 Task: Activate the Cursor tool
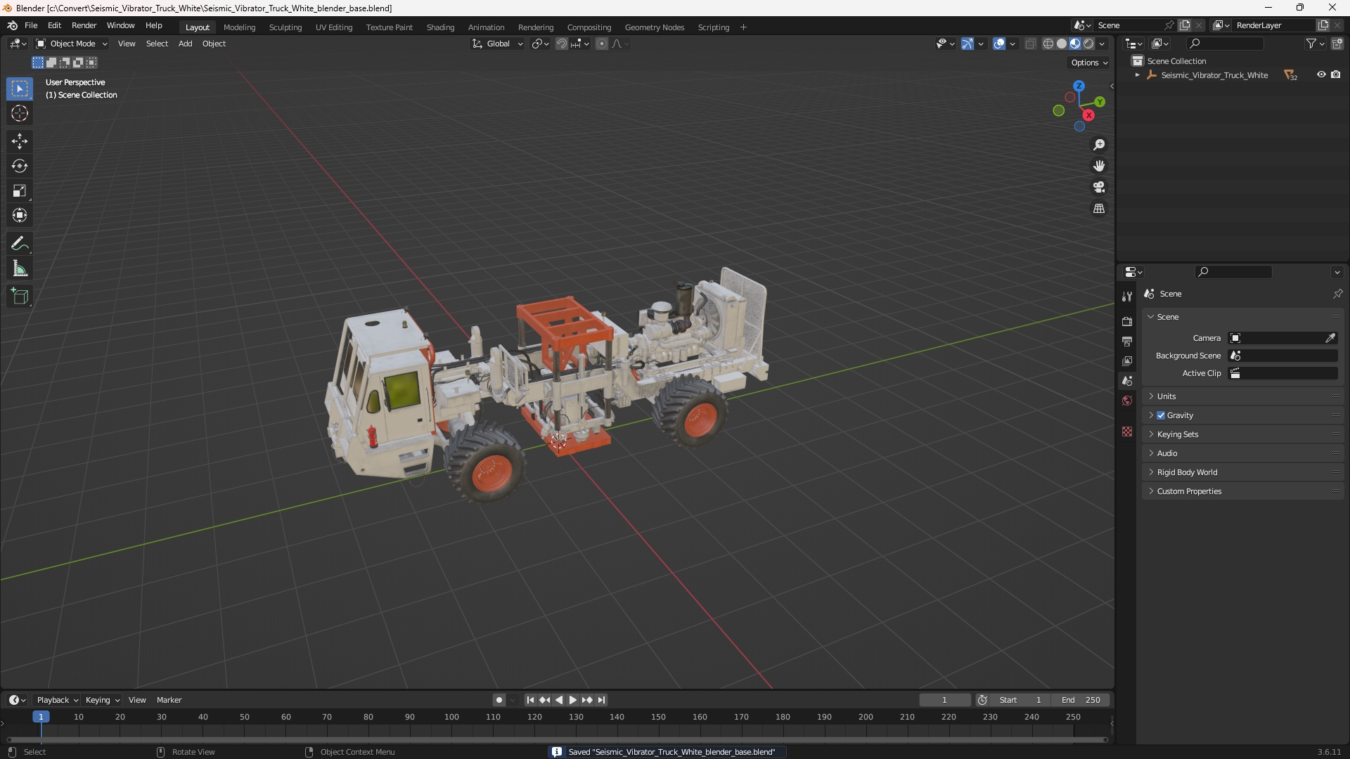20,114
